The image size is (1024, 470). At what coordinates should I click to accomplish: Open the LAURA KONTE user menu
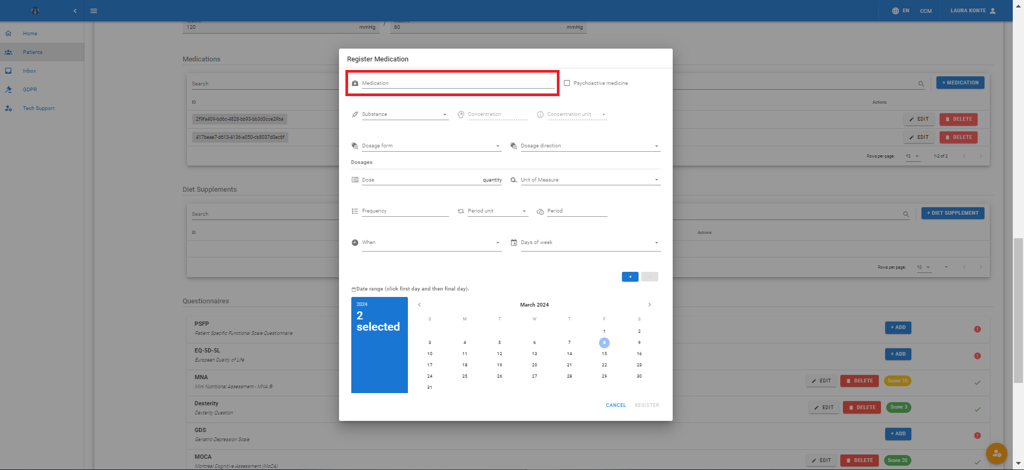[973, 11]
